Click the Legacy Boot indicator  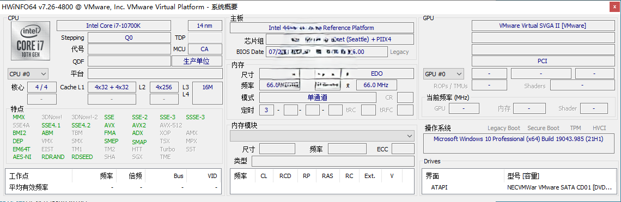[504, 128]
